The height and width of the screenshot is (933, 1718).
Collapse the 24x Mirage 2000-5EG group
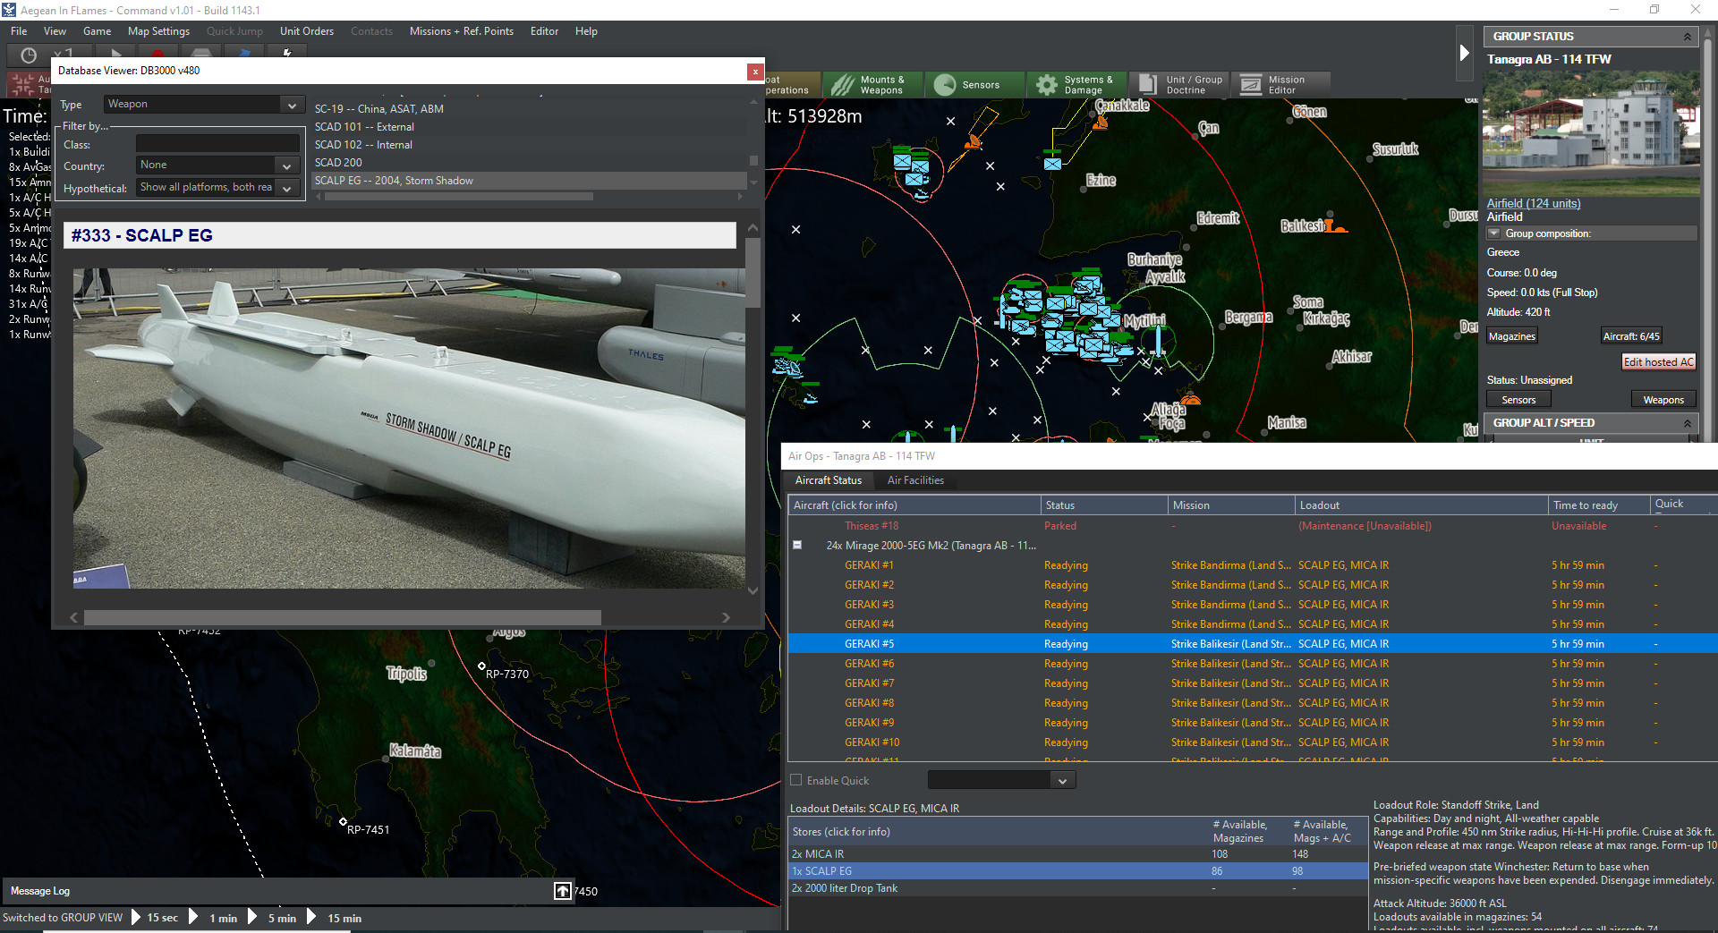(796, 545)
